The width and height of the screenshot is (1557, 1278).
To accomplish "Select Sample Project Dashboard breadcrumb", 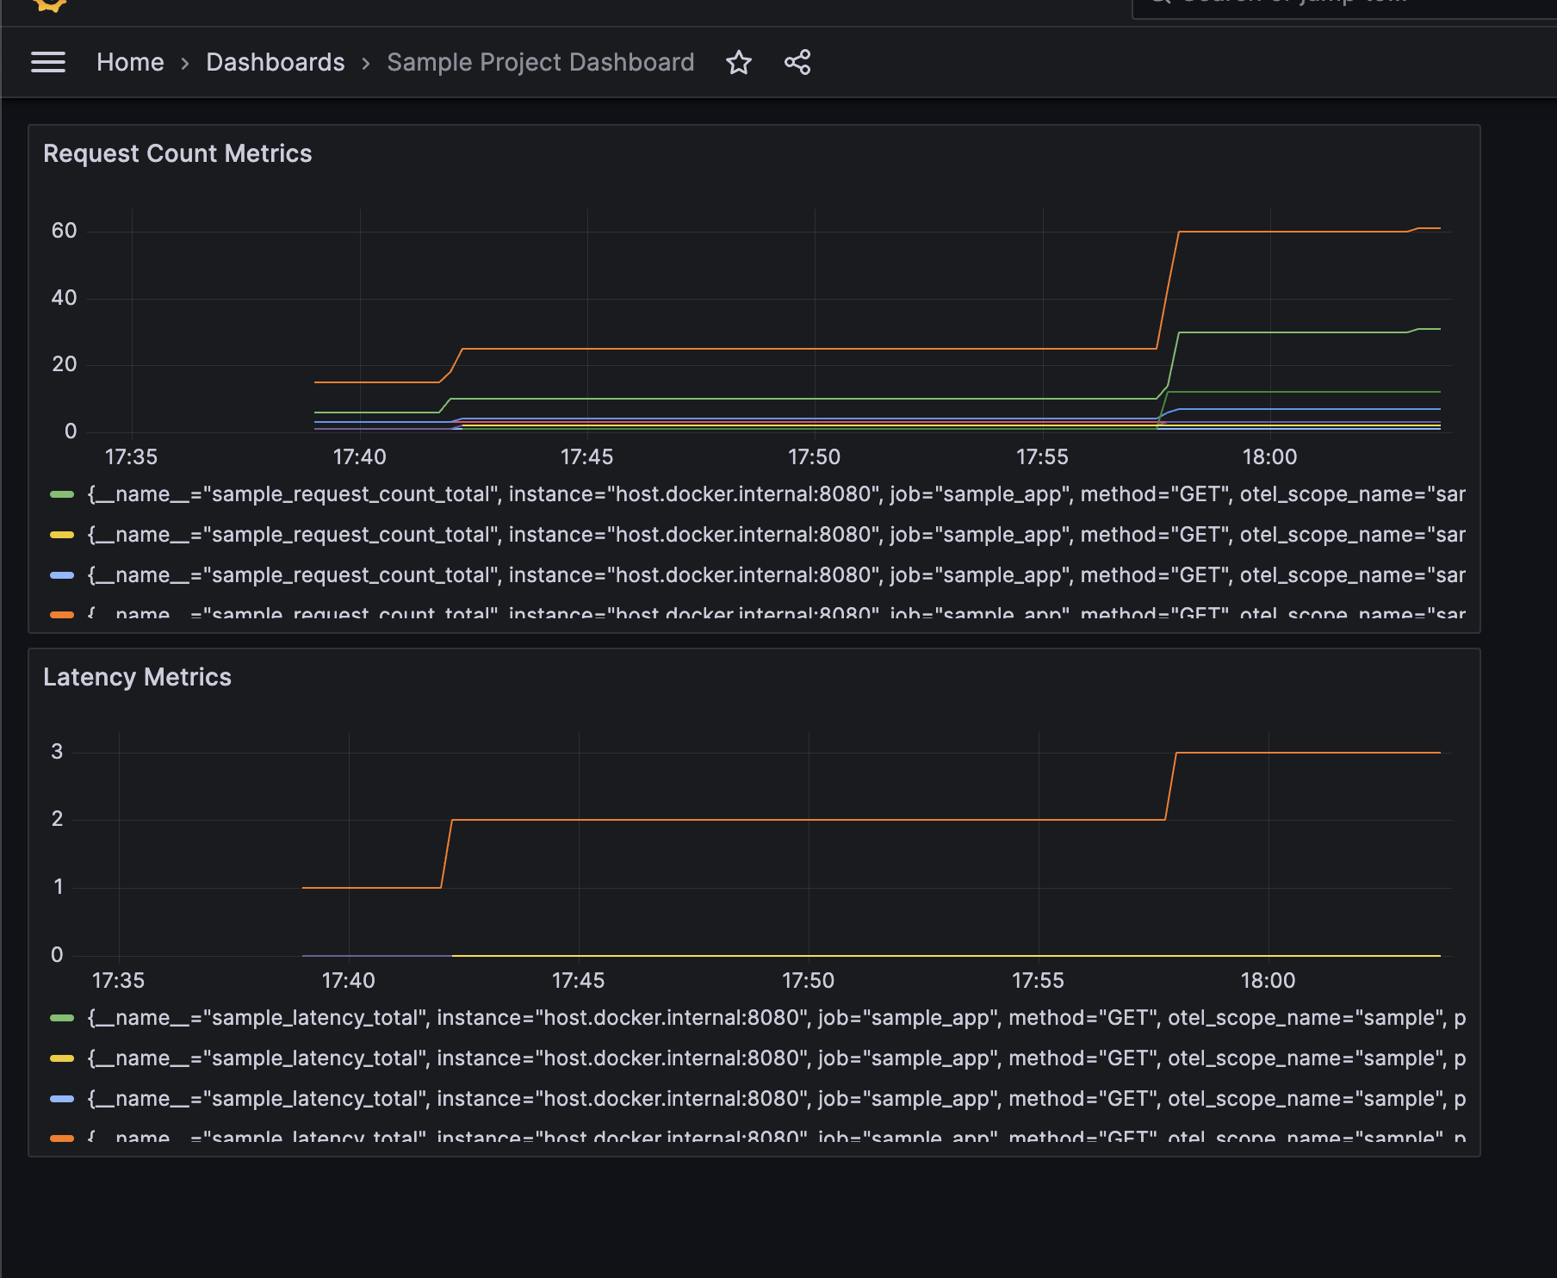I will coord(541,62).
